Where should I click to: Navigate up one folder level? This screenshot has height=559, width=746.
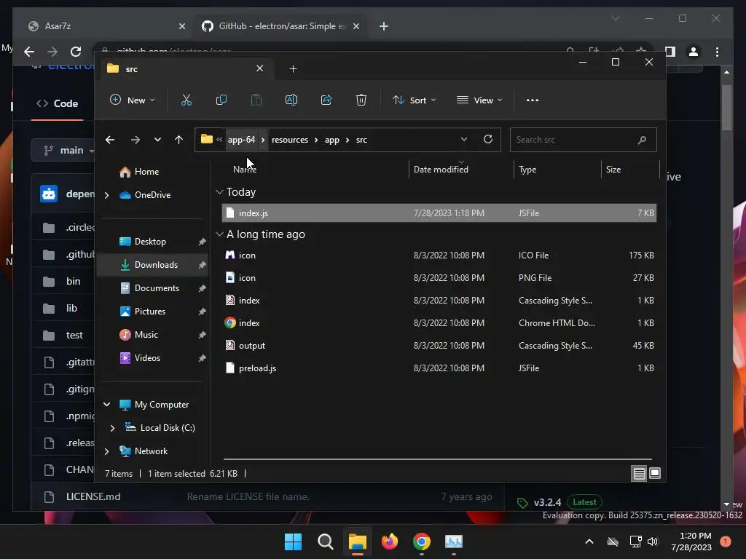(178, 140)
